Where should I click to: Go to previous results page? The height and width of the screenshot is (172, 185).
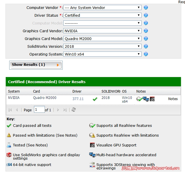[17, 110]
